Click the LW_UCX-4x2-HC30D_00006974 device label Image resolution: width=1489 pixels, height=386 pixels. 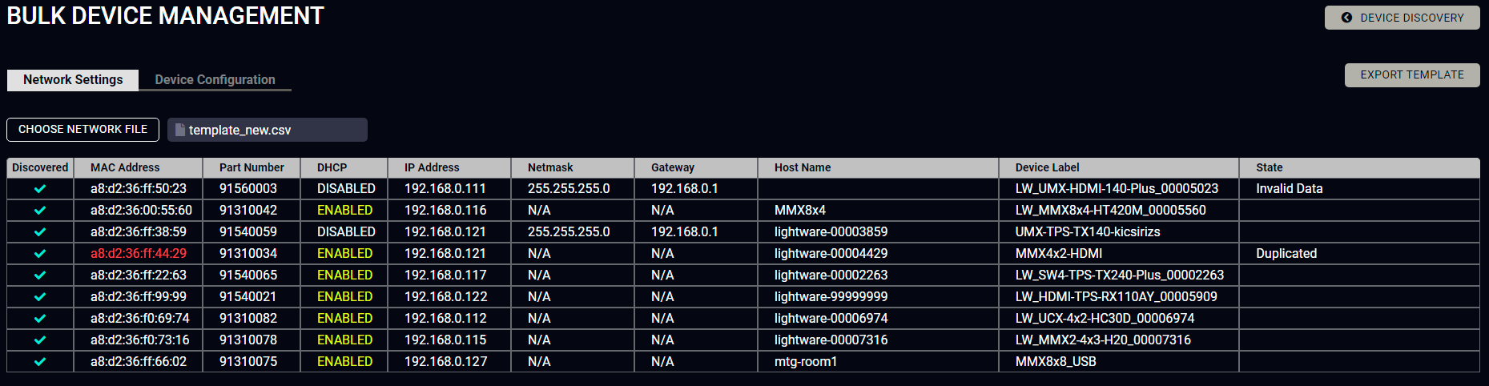(x=1105, y=319)
